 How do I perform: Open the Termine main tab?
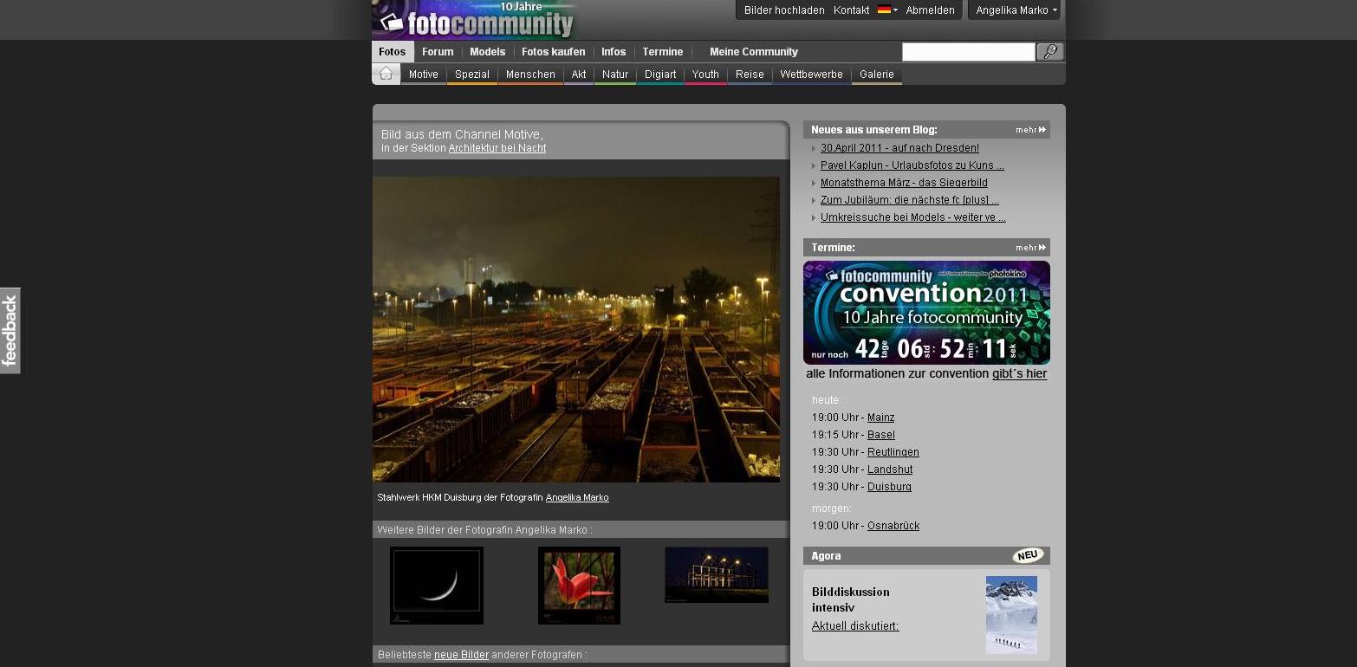[663, 52]
